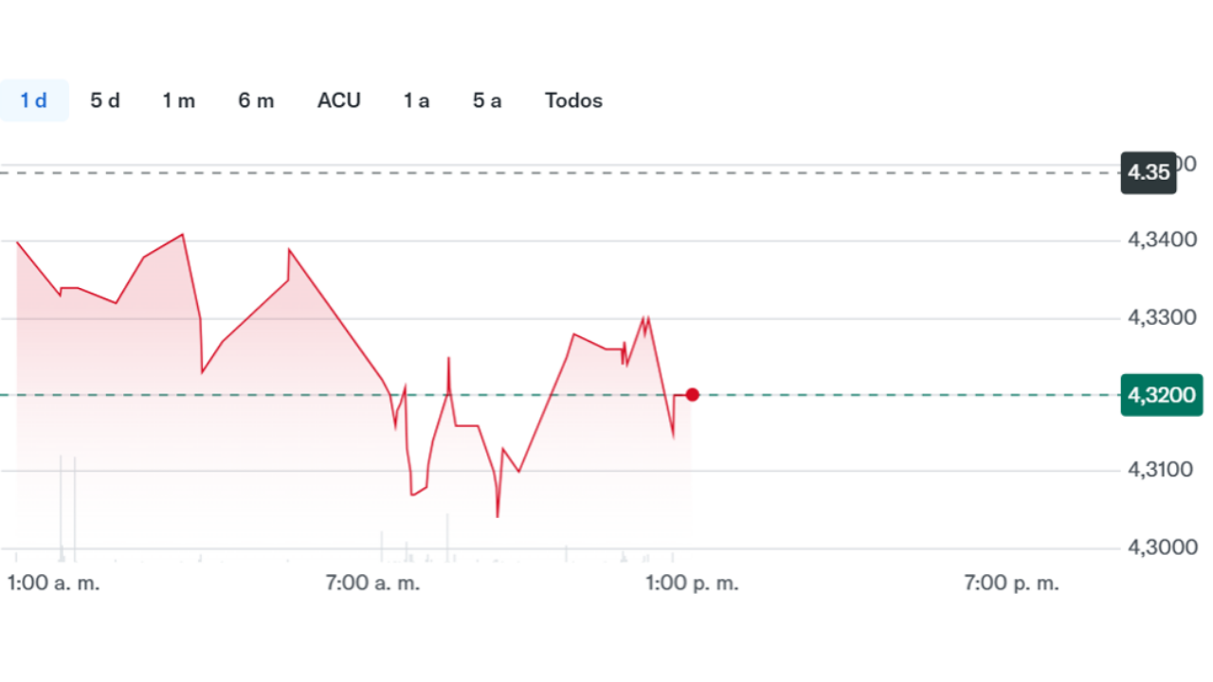Viewport: 1213px width, 682px height.
Task: Show the 5 a range chart
Action: [487, 100]
